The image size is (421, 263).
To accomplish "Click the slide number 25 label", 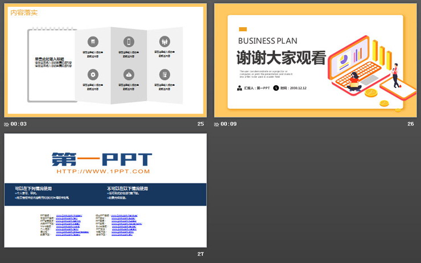I will (201, 124).
